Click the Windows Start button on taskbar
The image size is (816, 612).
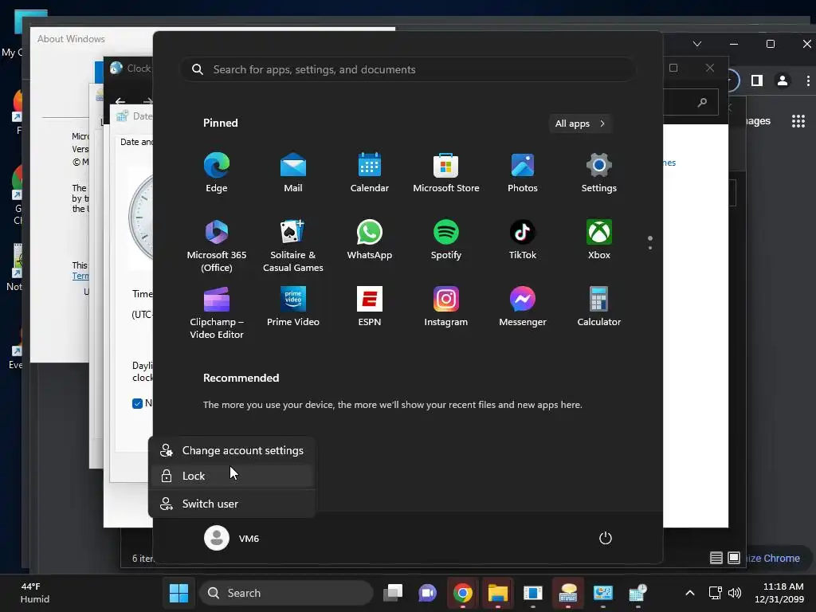tap(178, 593)
